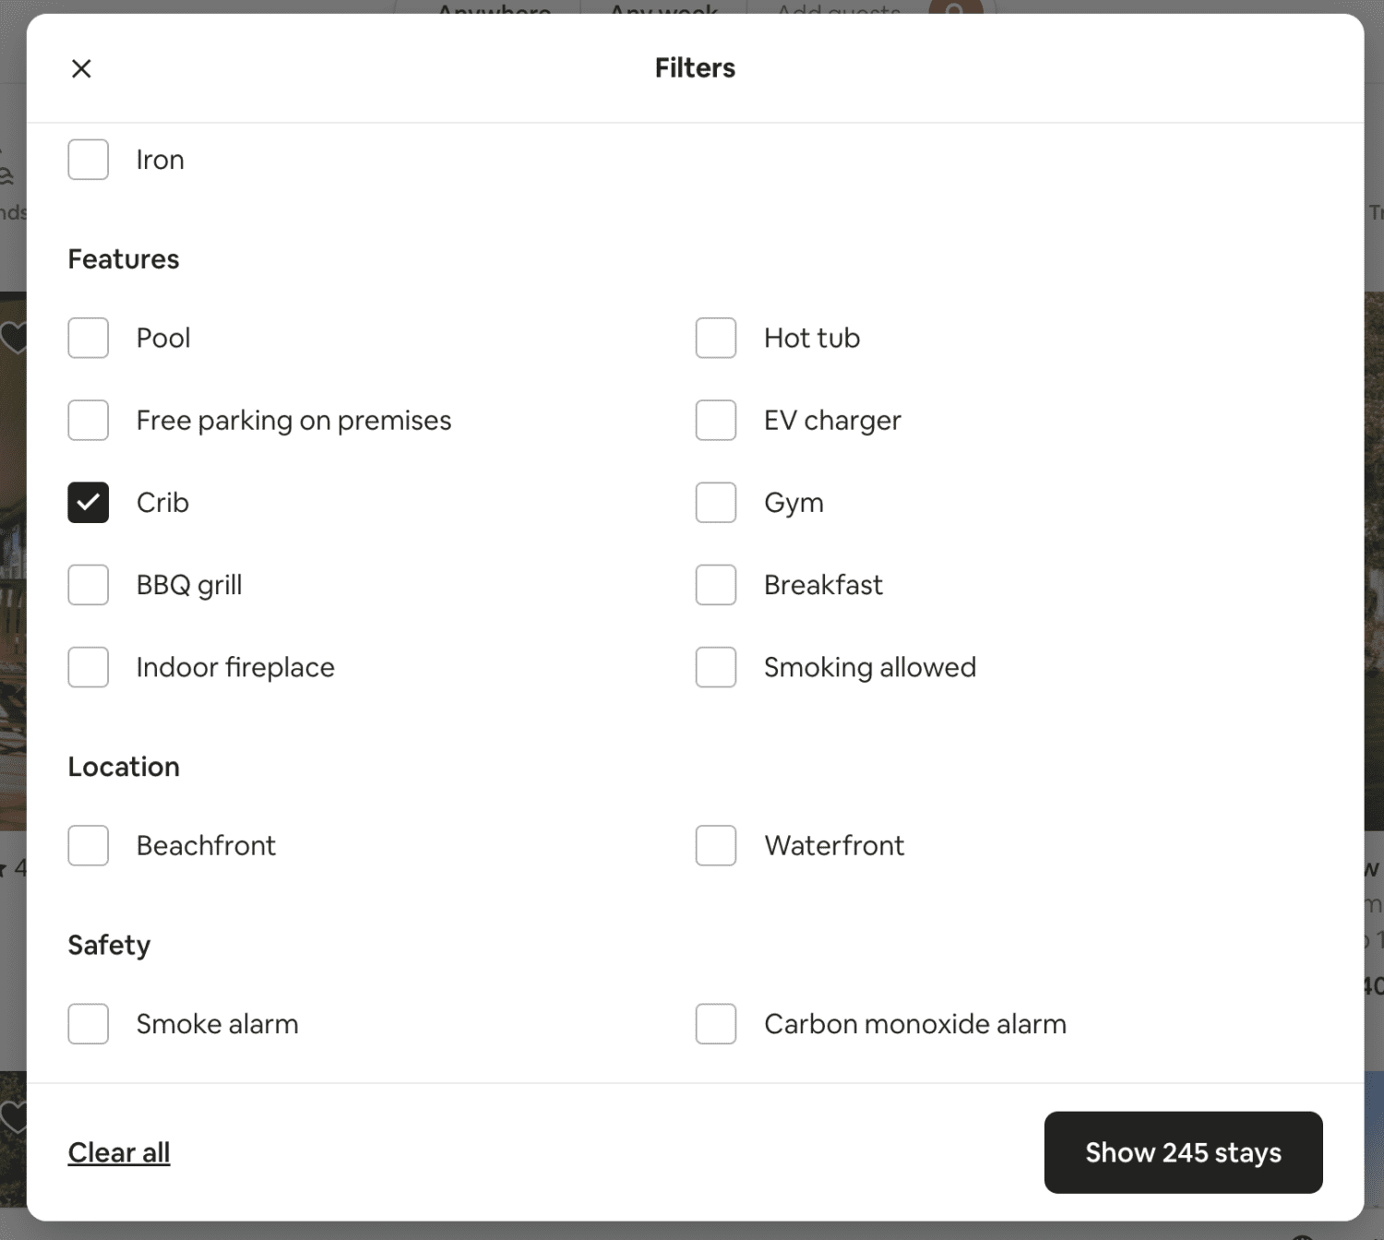Click Clear all to reset filters
Image resolution: width=1384 pixels, height=1240 pixels.
pos(118,1151)
